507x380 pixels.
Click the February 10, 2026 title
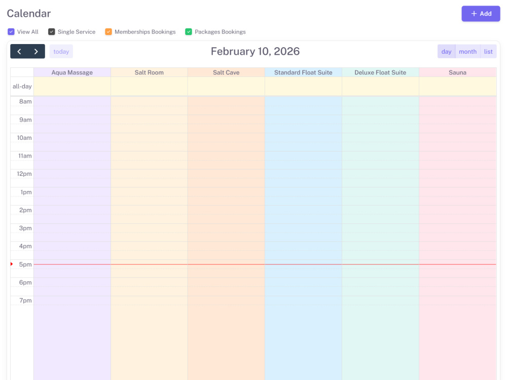[255, 51]
